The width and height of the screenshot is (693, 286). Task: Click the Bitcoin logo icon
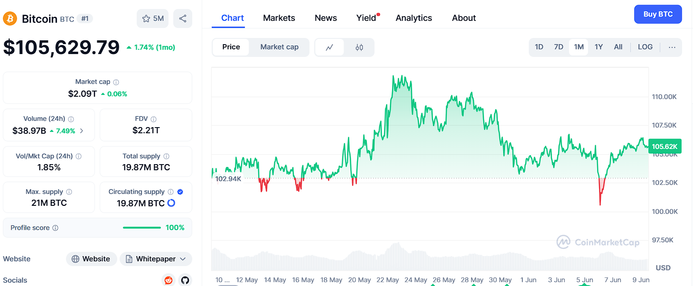pos(10,18)
